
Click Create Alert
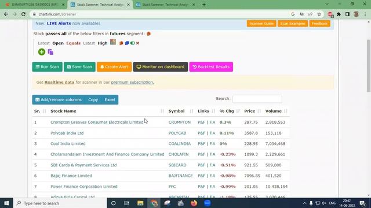114,67
